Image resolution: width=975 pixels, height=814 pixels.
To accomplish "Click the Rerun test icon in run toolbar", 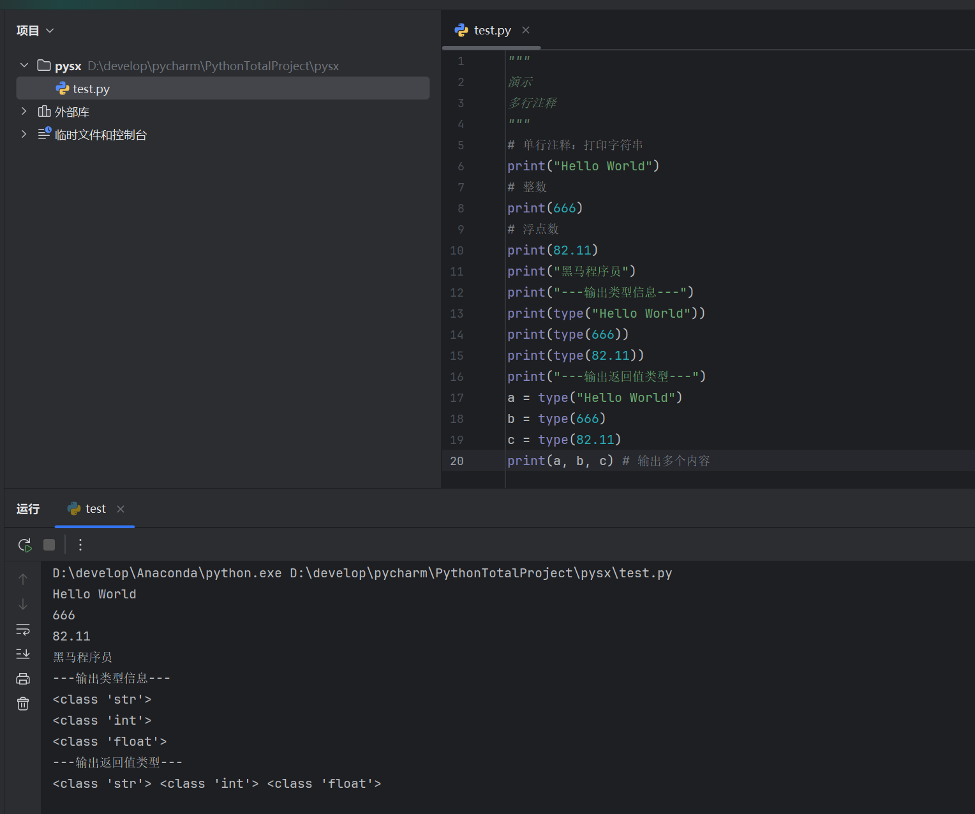I will pos(24,545).
